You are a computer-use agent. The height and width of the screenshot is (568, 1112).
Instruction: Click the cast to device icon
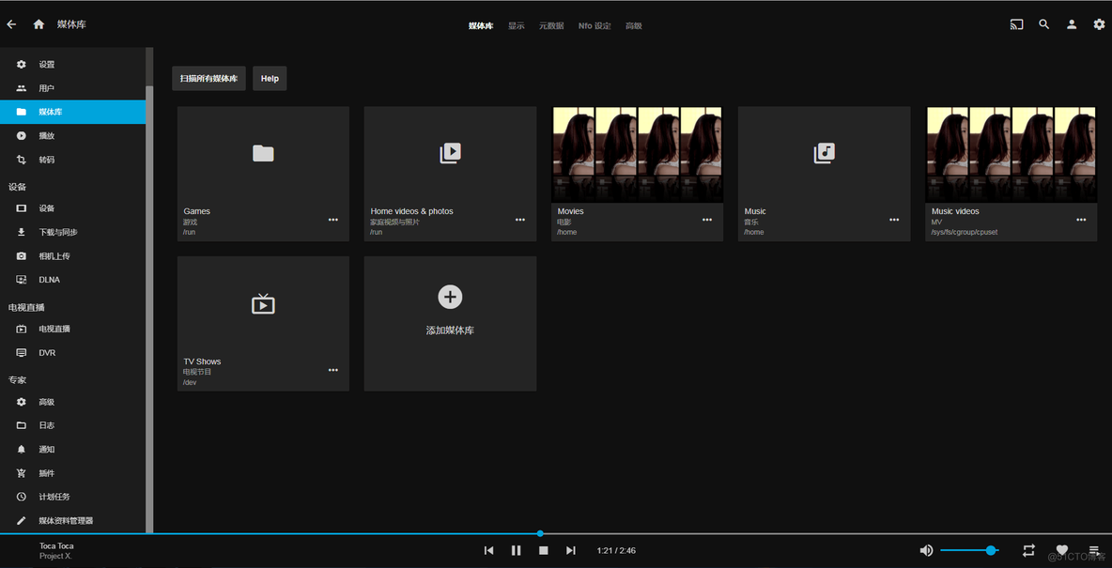point(1016,24)
